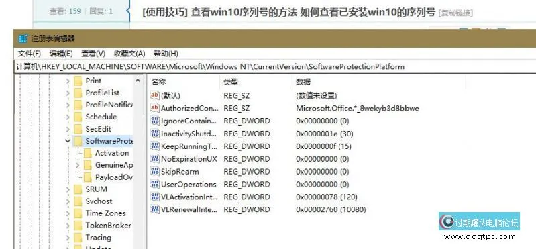Screen dimensions: 536x249
Task: Click the Svchost folder icon
Action: pyautogui.click(x=78, y=201)
